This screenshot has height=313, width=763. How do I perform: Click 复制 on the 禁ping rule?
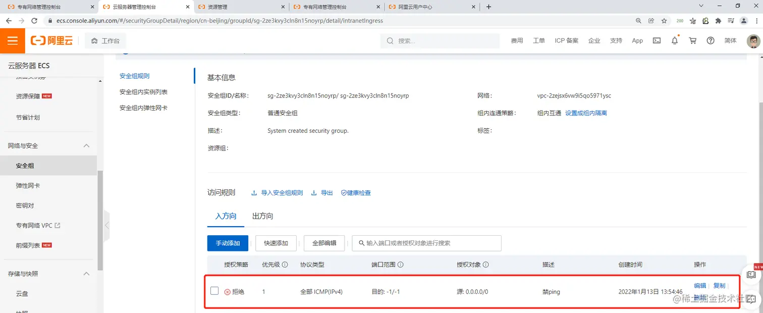pos(719,286)
